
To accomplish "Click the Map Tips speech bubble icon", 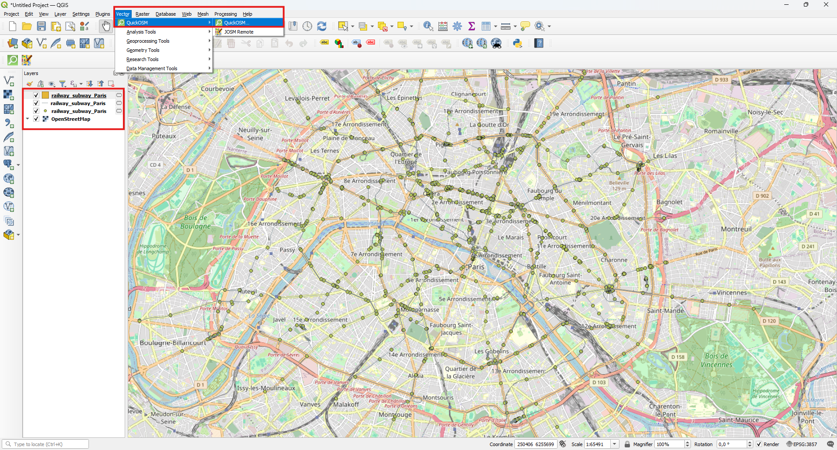I will [525, 26].
